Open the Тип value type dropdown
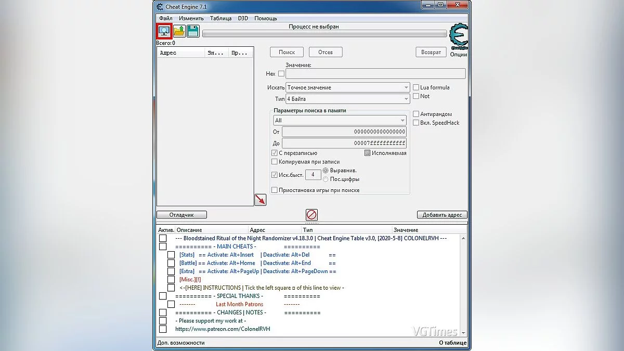Image resolution: width=624 pixels, height=351 pixels. point(348,99)
